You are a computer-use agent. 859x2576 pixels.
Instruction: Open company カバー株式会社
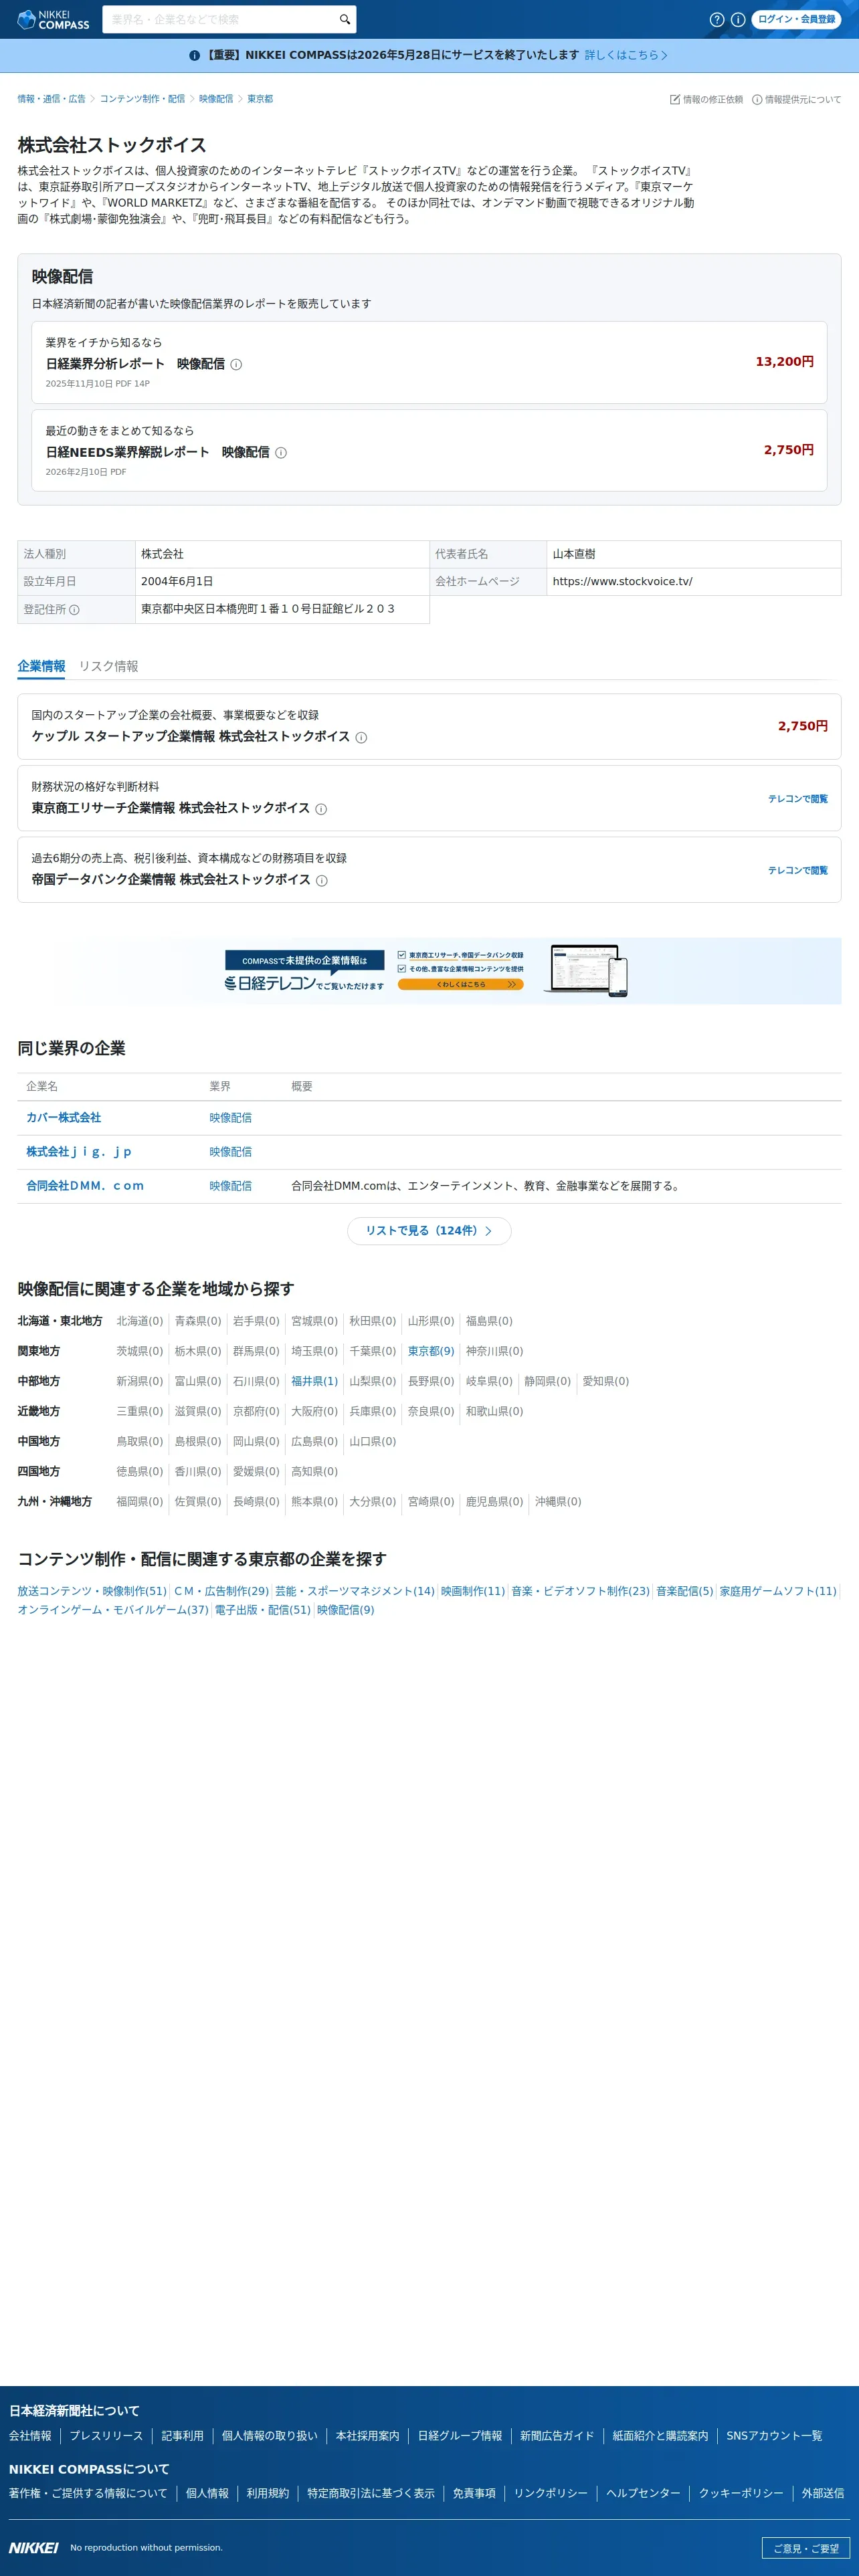click(63, 1118)
